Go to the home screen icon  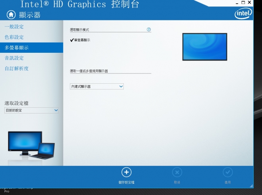(11, 15)
